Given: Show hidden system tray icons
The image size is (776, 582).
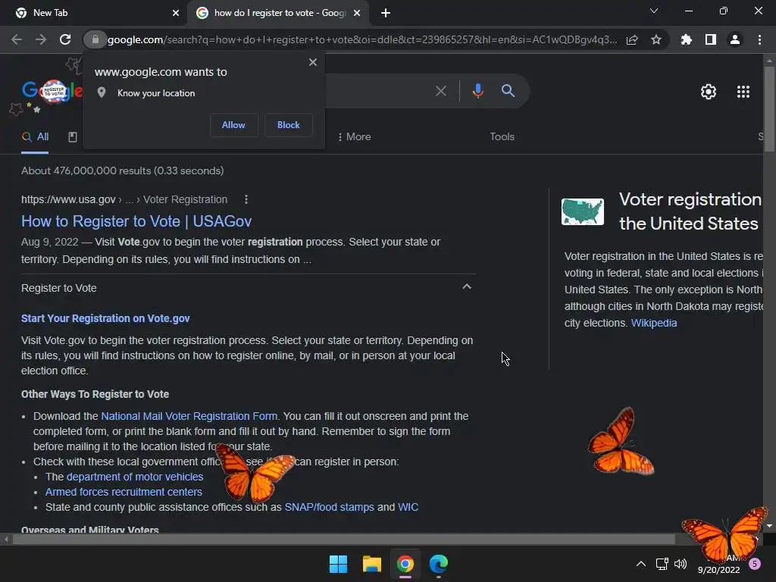Looking at the screenshot, I should (x=641, y=564).
